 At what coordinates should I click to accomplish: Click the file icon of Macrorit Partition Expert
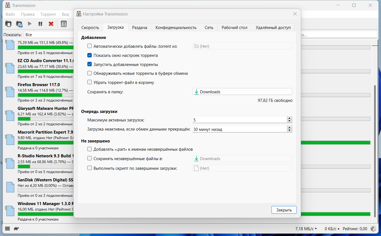pos(10,140)
